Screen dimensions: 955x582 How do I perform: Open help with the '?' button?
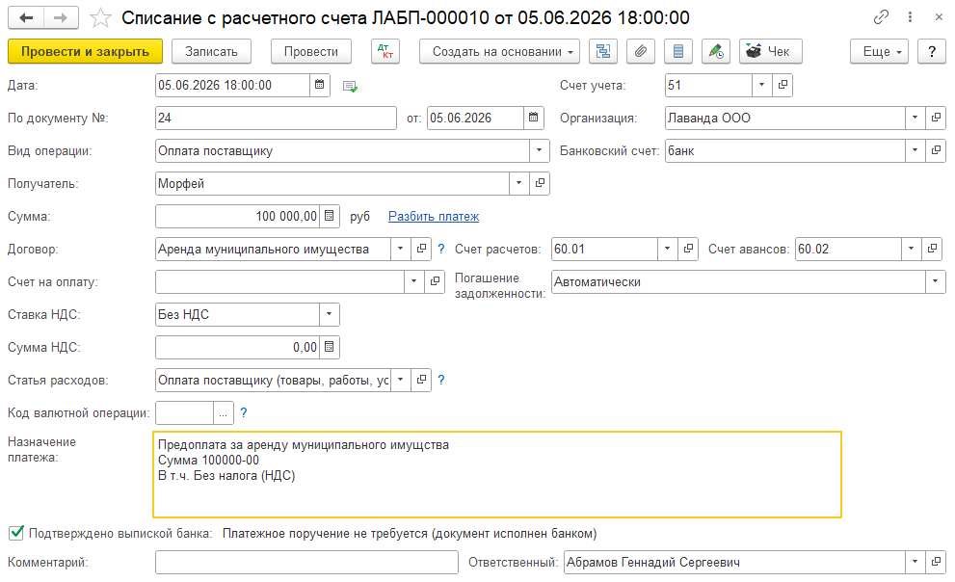tap(932, 52)
